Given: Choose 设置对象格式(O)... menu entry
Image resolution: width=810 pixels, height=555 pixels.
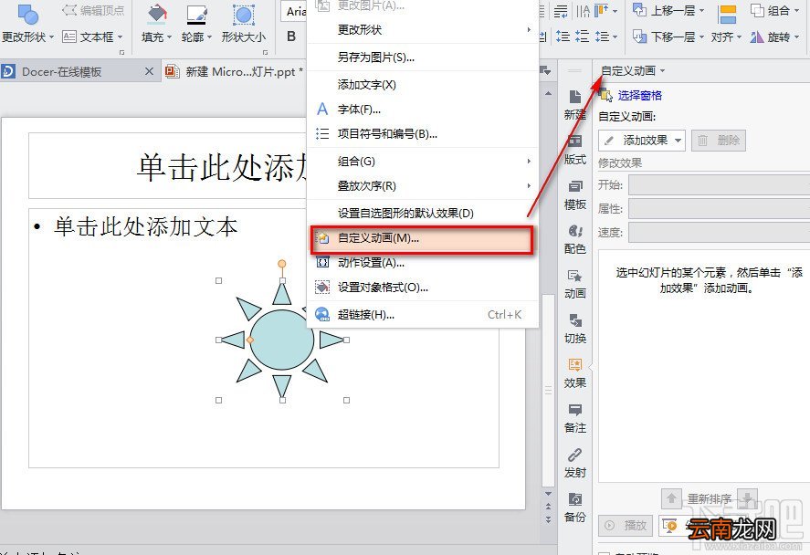Looking at the screenshot, I should click(423, 288).
